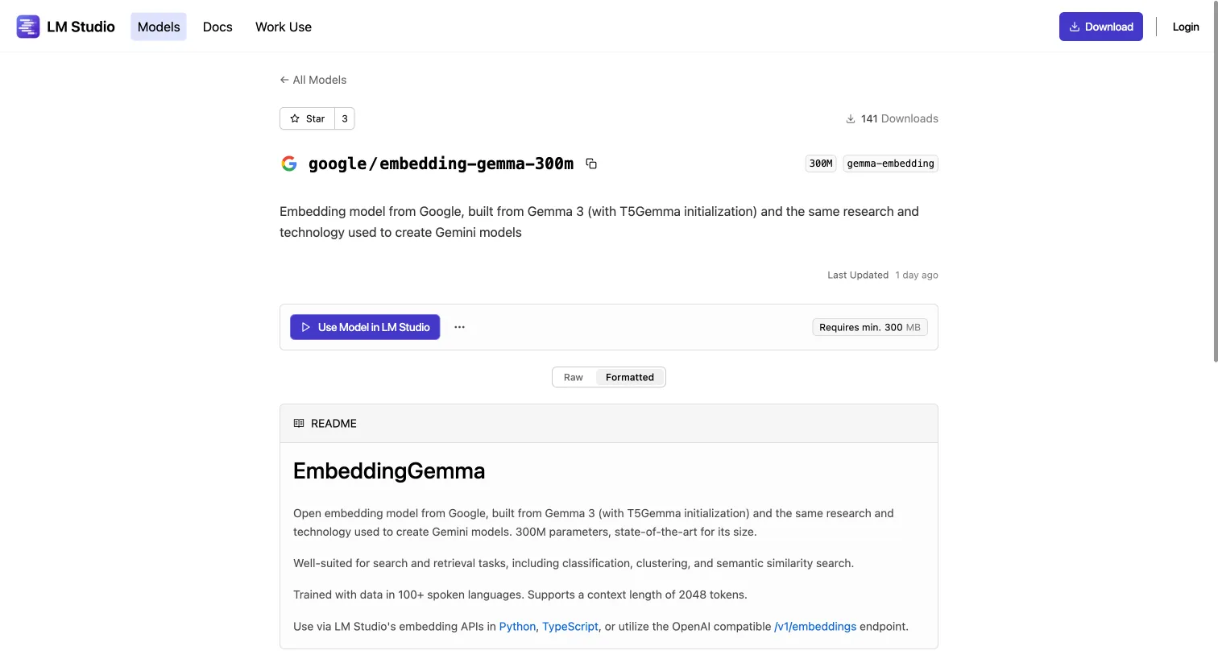The height and width of the screenshot is (663, 1218).
Task: Open the /v1/embeddings endpoint link
Action: [x=814, y=626]
